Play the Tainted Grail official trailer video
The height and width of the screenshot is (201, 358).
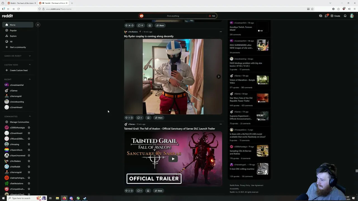pos(173,159)
